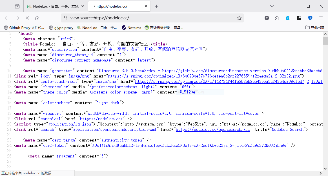Viewport: 328px width, 176px height.
Task: Open the grid-plus extension icon
Action: [299, 18]
